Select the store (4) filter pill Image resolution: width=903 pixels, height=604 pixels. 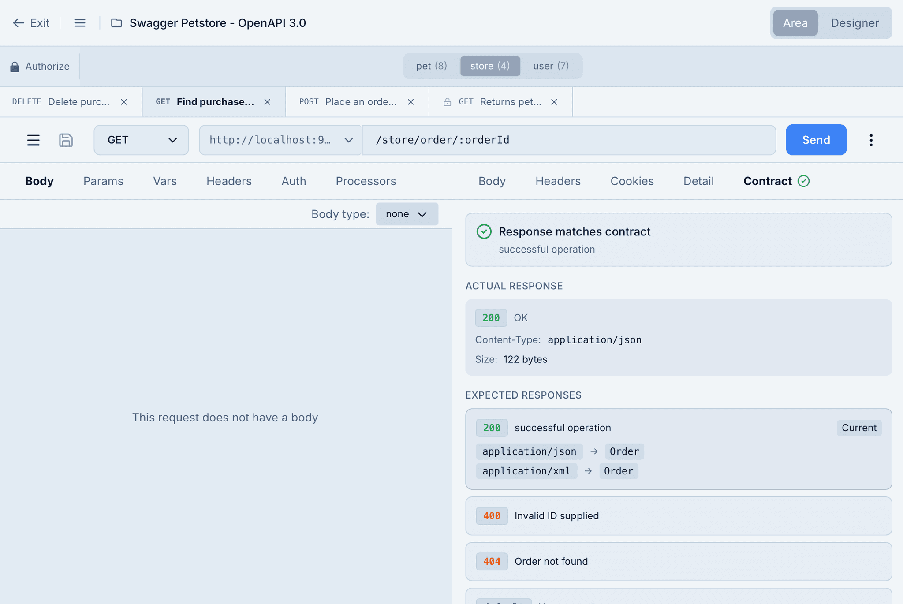(490, 66)
